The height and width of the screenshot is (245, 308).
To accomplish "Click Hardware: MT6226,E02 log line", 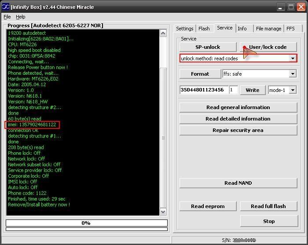I will tap(33, 79).
